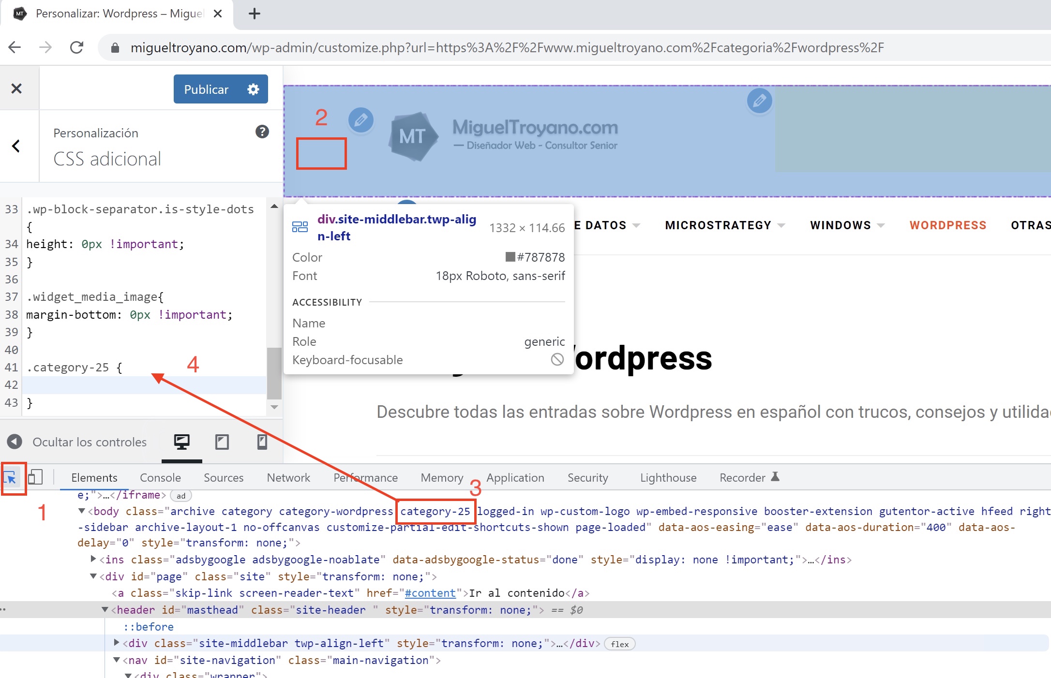This screenshot has width=1051, height=678.
Task: Click the Publicar button
Action: click(206, 89)
